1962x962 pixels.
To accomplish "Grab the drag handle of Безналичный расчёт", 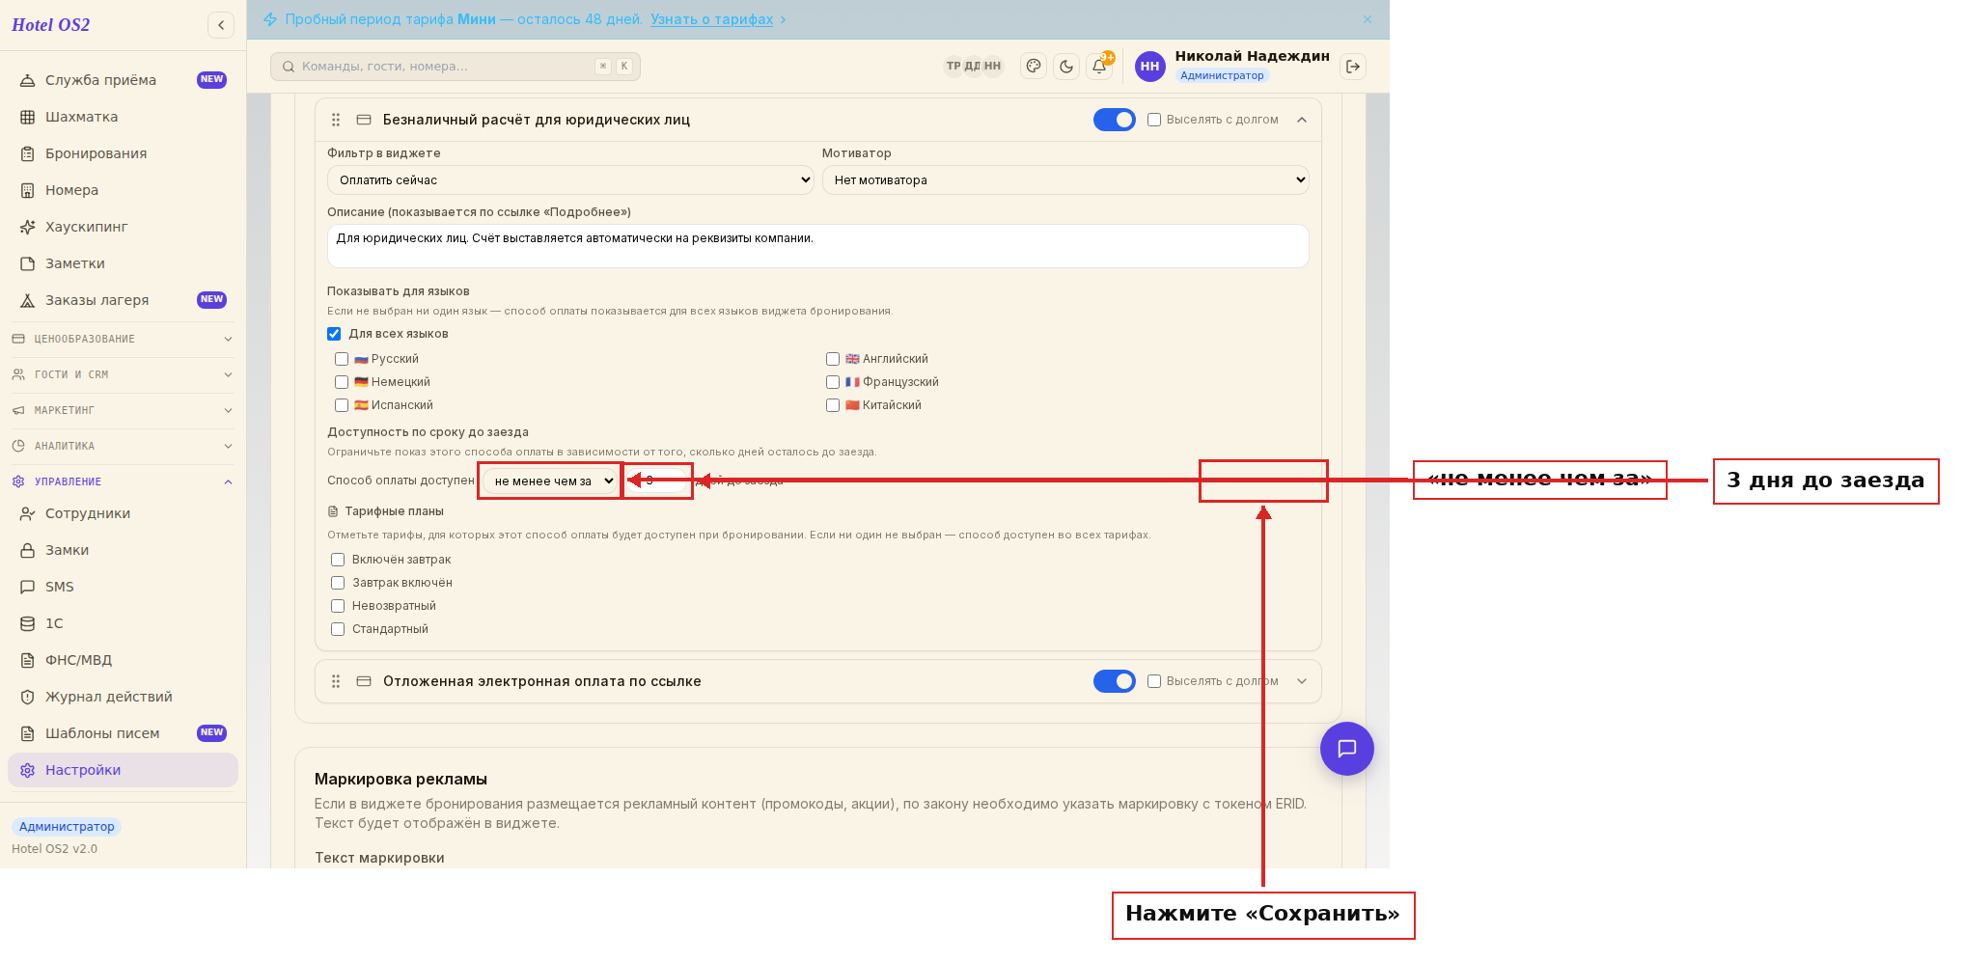I will (x=336, y=120).
